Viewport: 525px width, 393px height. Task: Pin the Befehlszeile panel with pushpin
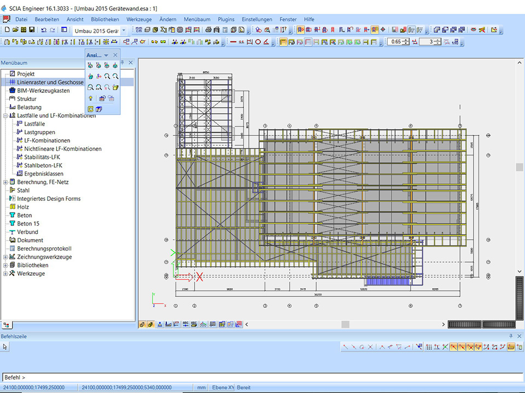coord(511,336)
